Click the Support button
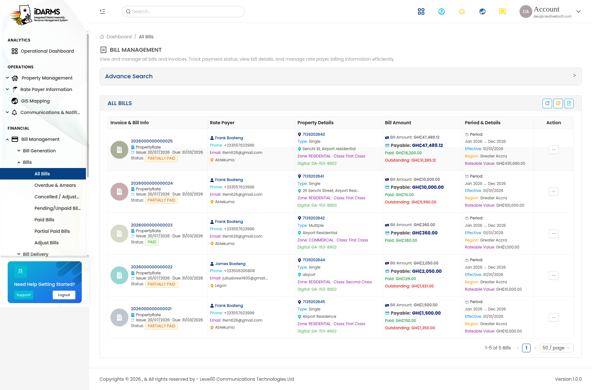This screenshot has width=592, height=390. point(23,295)
